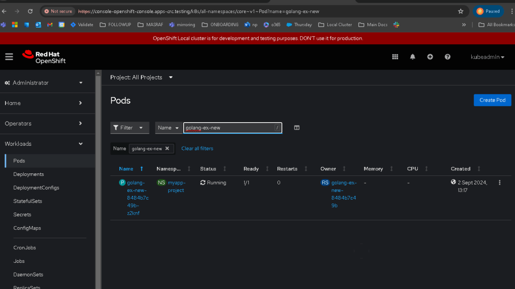Open the Validate bookmark
Screen dimensions: 515x289
pyautogui.click(x=82, y=25)
